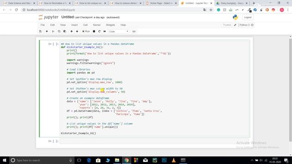Bookmark this page with star icon
Image resolution: width=292 pixels, height=164 pixels.
coord(211,10)
